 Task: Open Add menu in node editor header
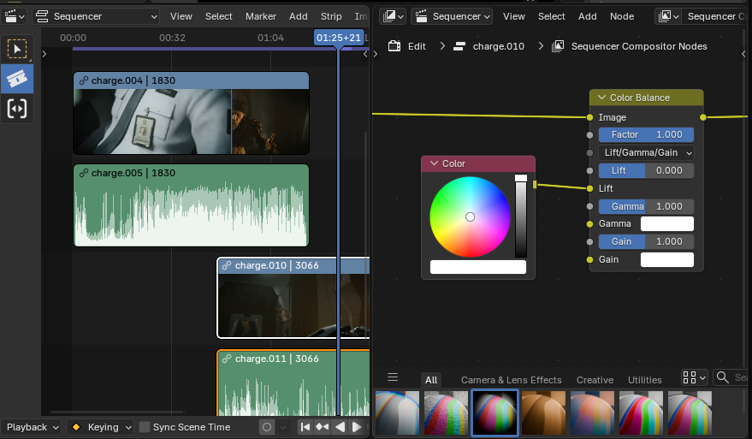point(587,16)
